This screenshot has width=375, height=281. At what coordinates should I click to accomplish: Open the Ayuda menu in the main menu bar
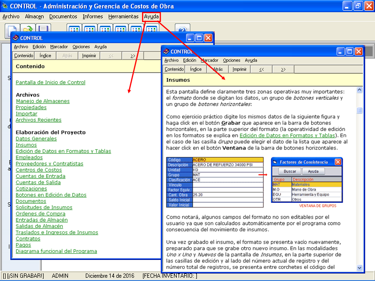pyautogui.click(x=151, y=16)
